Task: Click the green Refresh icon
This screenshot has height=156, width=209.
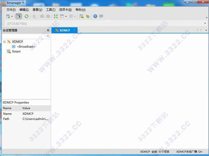Action: 27,16
